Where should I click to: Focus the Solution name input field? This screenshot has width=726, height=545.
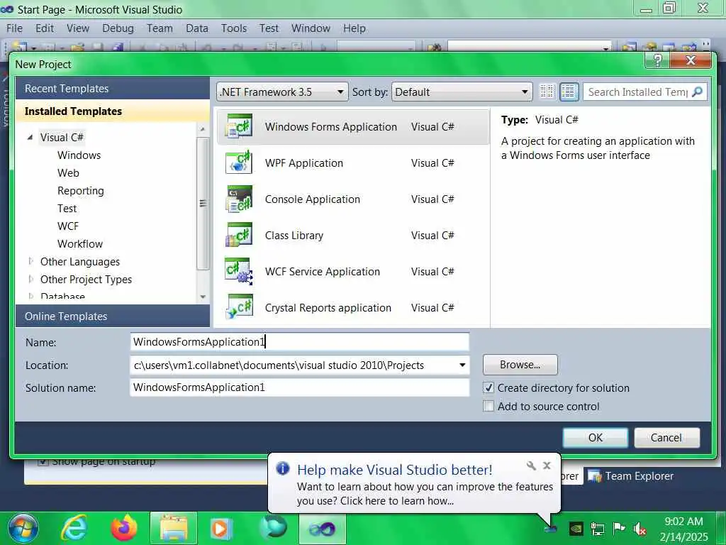coord(300,387)
